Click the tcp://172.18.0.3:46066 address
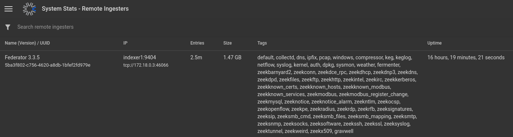Screen dimensions: 513x137 [146, 65]
